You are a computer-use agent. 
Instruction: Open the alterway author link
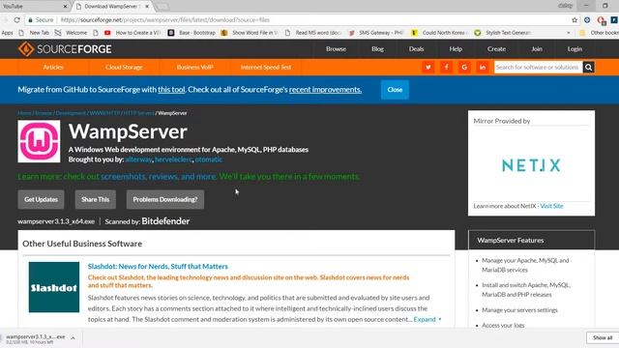[138, 159]
